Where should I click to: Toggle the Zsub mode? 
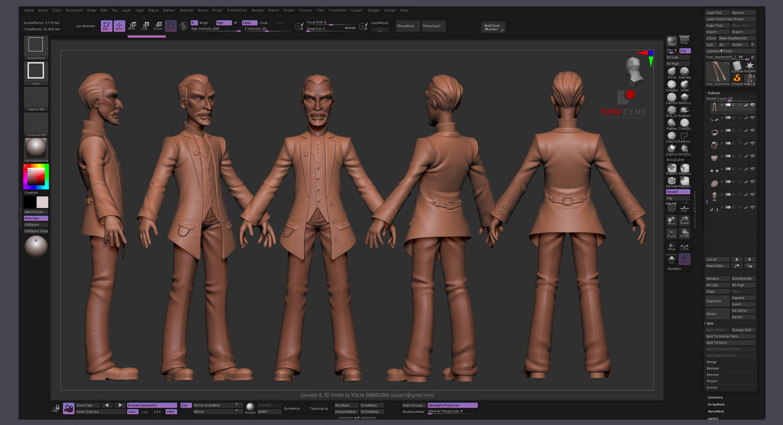[265, 22]
